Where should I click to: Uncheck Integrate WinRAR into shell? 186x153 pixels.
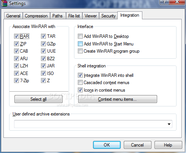point(80,75)
